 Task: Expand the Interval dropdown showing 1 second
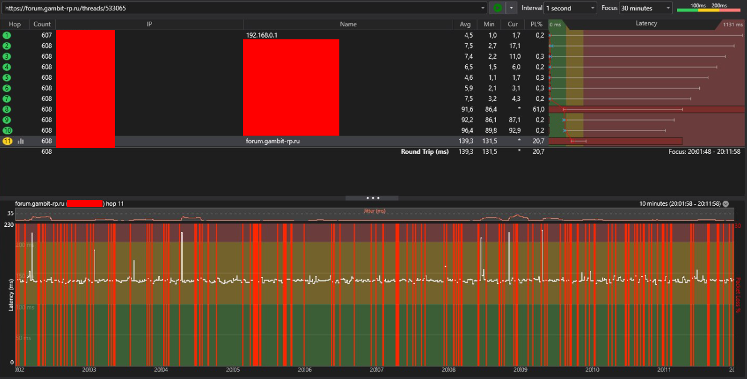click(x=570, y=8)
